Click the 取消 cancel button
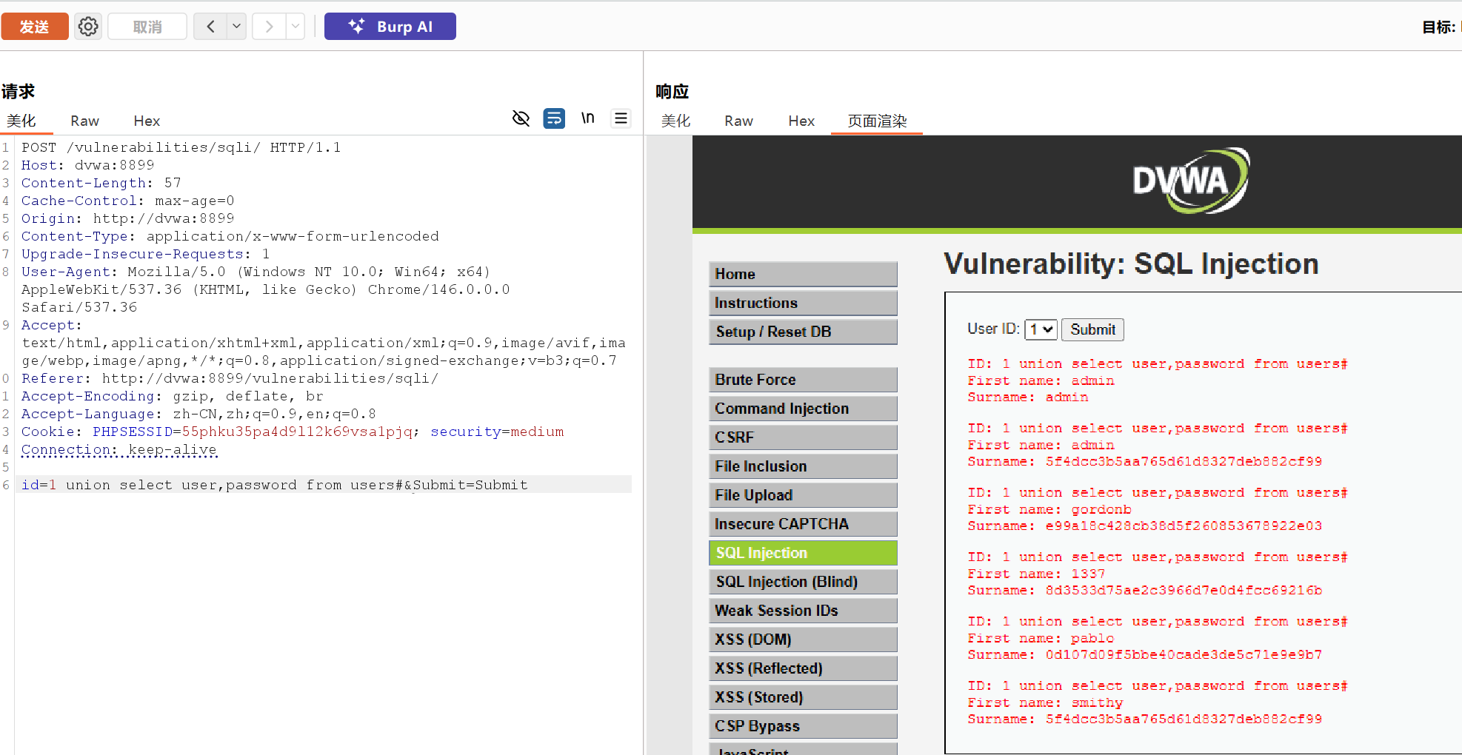Image resolution: width=1462 pixels, height=755 pixels. (x=147, y=27)
